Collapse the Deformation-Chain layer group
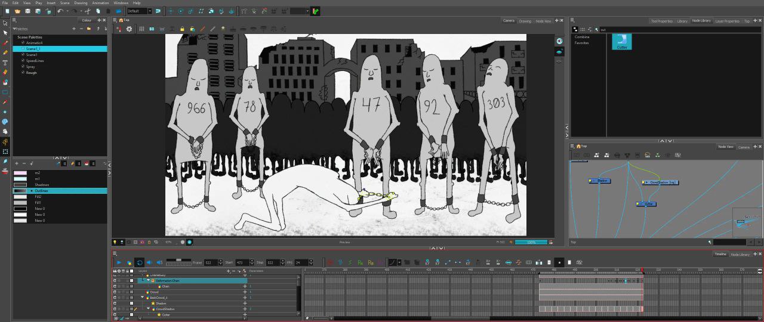 tap(148, 280)
